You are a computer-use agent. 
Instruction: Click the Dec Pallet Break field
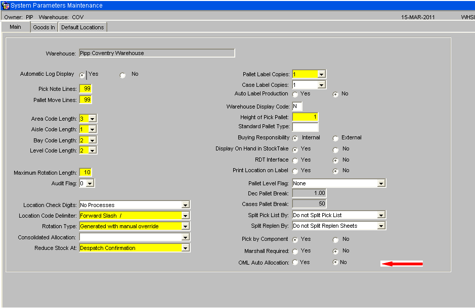click(309, 193)
